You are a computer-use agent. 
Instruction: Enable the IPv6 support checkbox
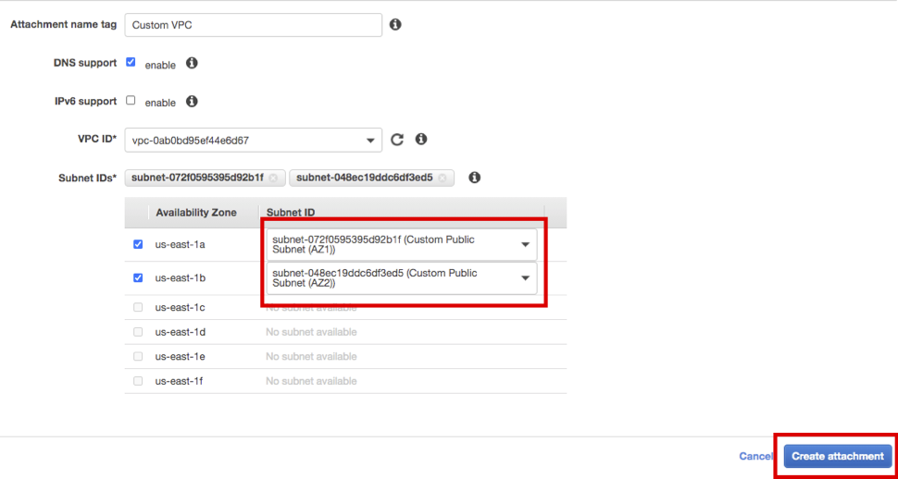131,101
